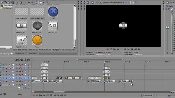
Task: Open automation dropdown arrow on track 6
Action: [22, 81]
